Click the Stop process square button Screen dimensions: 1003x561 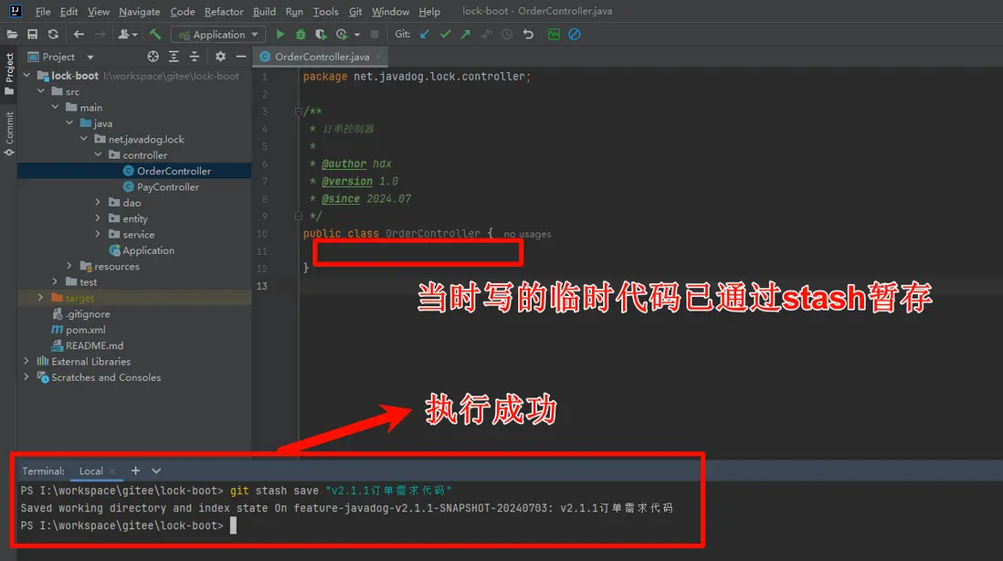point(375,35)
